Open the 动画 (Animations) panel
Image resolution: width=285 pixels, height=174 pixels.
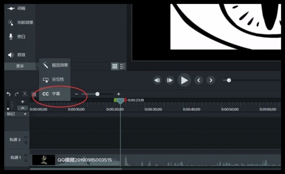tap(17, 8)
